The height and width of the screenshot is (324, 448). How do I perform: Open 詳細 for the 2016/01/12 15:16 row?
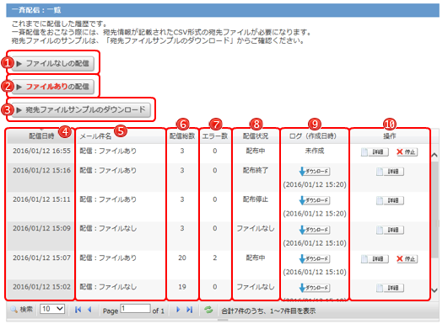(390, 172)
